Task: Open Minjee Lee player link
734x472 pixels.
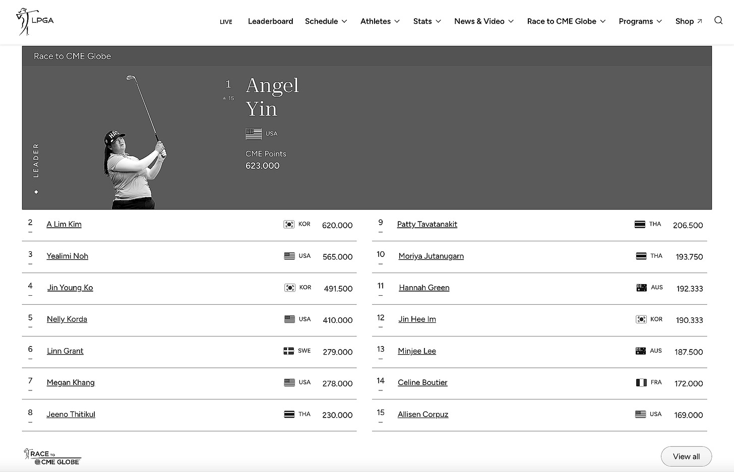Action: (x=417, y=351)
